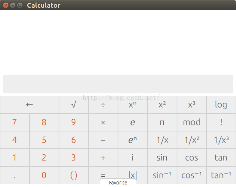Viewport: 236px width, 187px height.
Task: Click the 1/x reciprocal key
Action: (x=162, y=140)
